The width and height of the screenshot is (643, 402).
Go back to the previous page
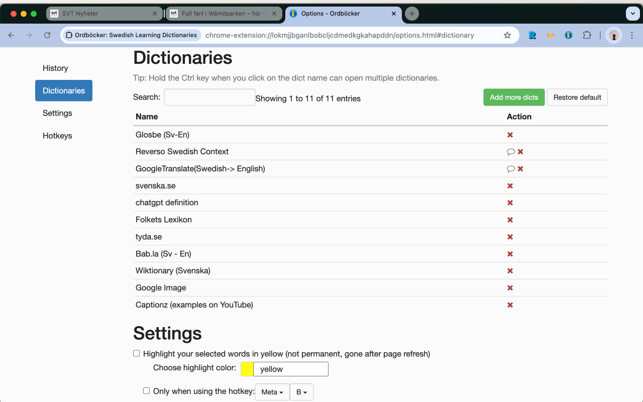(x=11, y=35)
